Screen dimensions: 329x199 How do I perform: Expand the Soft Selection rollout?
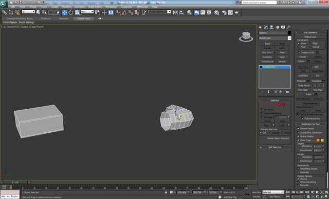point(275,147)
